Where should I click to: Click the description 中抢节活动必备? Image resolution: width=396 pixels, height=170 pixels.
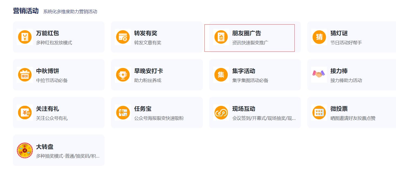52,80
